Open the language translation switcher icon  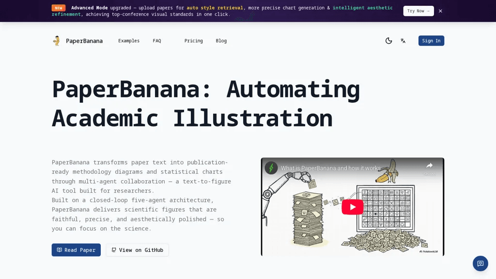[x=403, y=41]
